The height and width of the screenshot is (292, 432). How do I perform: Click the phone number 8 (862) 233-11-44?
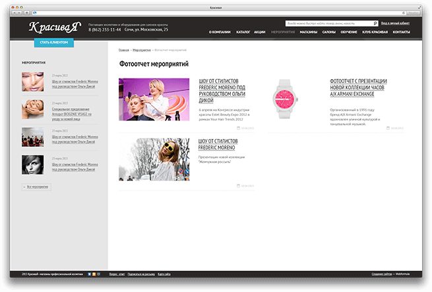(x=104, y=30)
